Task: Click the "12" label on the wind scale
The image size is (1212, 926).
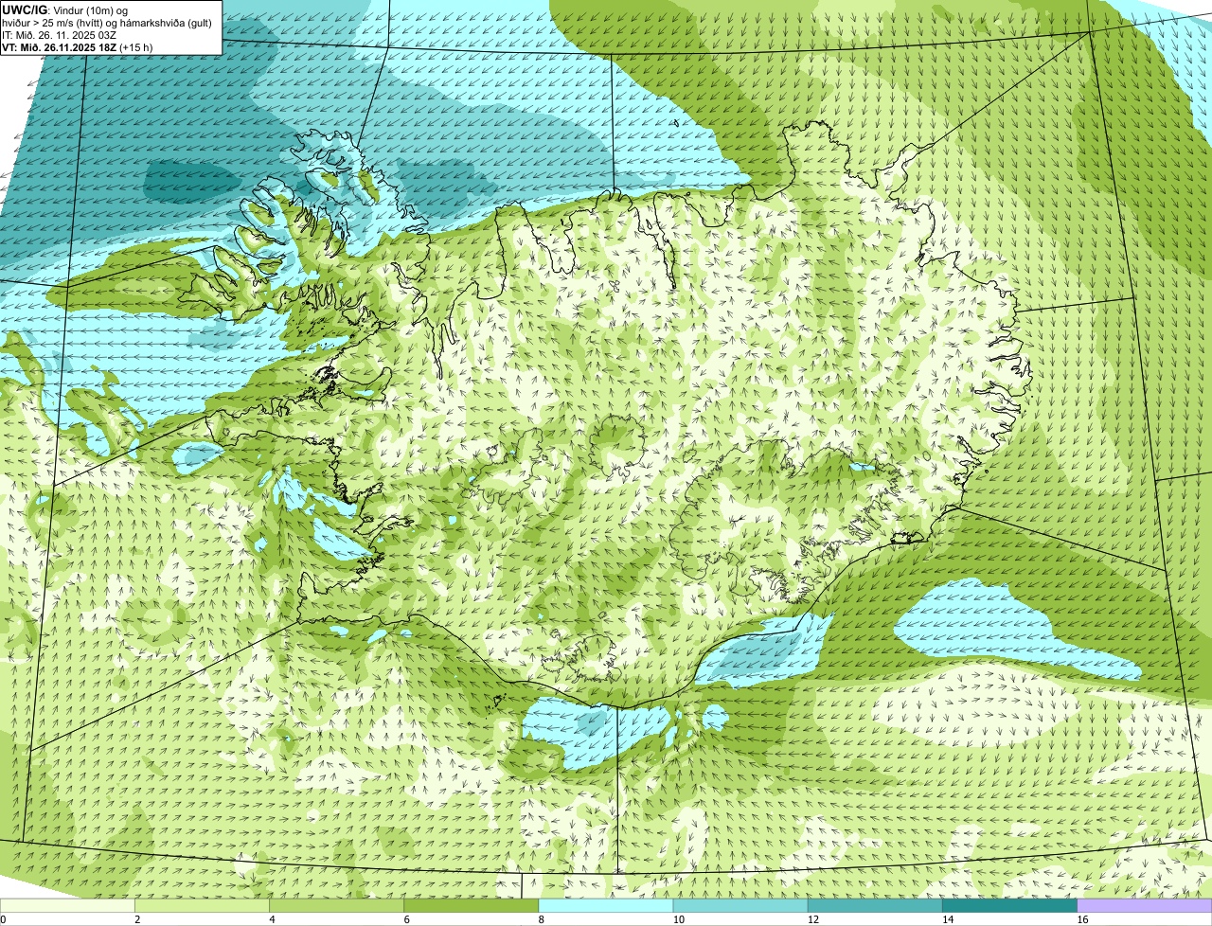Action: (x=813, y=919)
